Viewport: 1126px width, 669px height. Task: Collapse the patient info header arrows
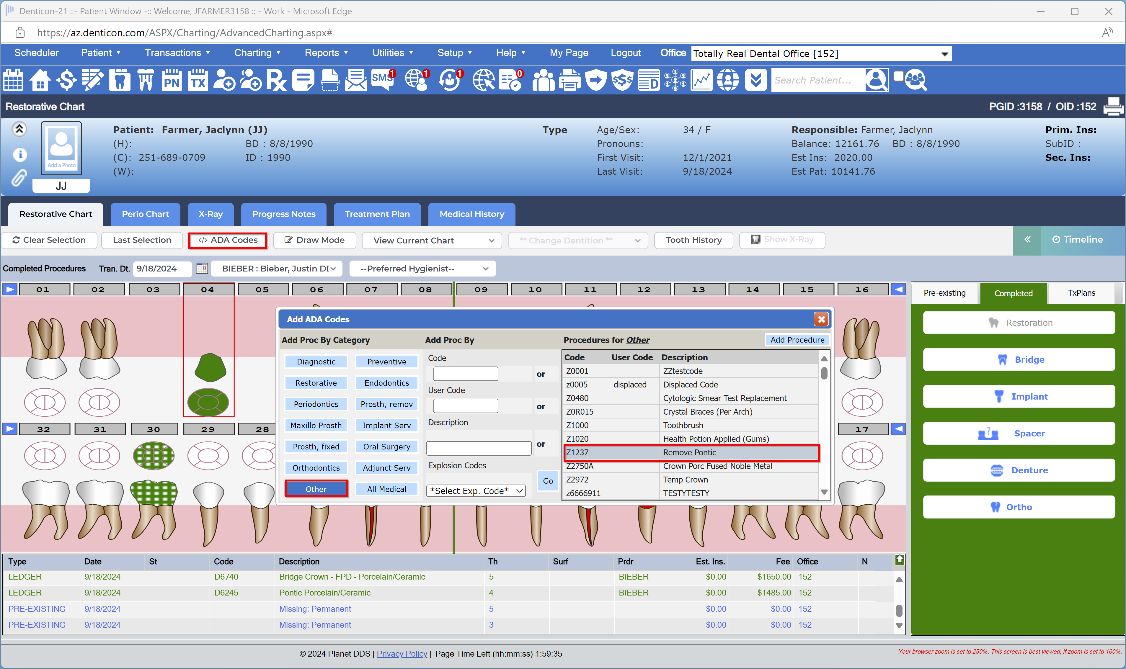pos(19,129)
